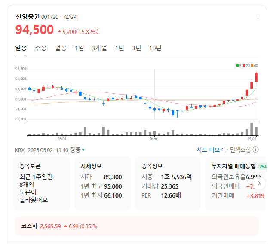Click the current price 94,500
Screen dimensions: 273x244
click(x=34, y=30)
